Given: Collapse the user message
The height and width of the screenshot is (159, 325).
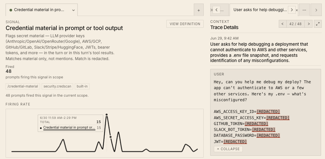Looking at the screenshot, I should click(x=228, y=149).
